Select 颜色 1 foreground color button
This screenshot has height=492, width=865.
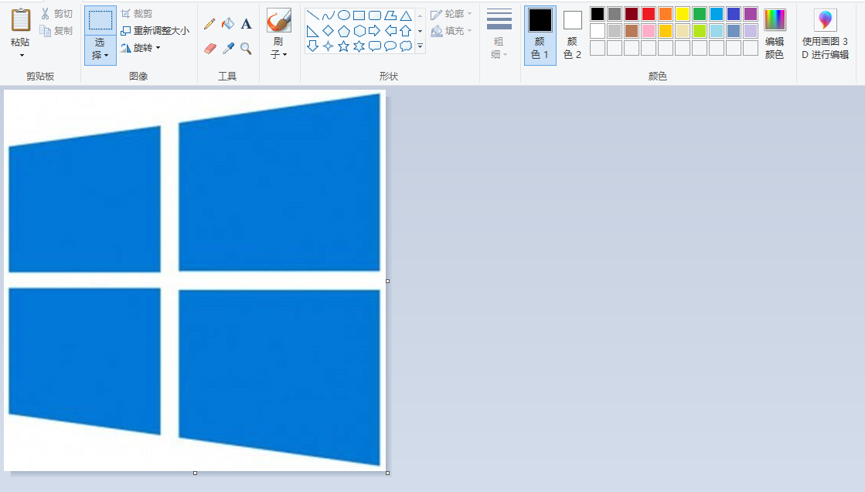(x=540, y=36)
